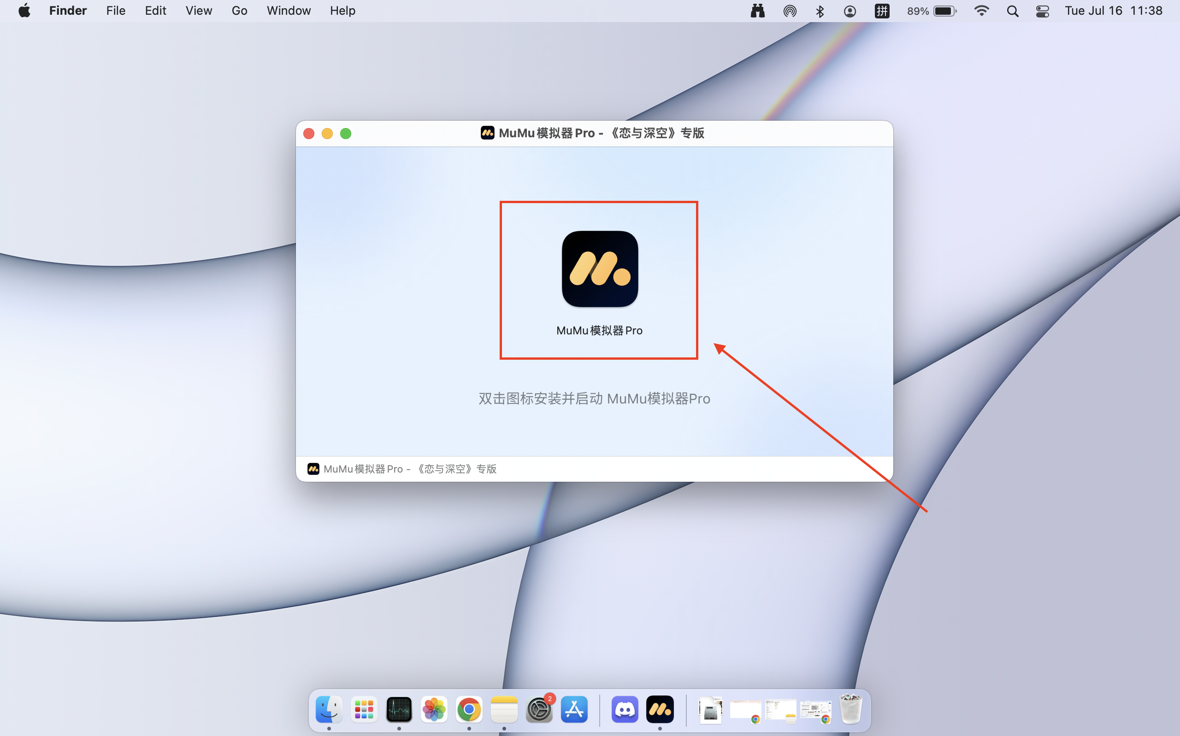This screenshot has width=1180, height=736.
Task: Toggle Bluetooth menu in menu bar
Action: (820, 11)
